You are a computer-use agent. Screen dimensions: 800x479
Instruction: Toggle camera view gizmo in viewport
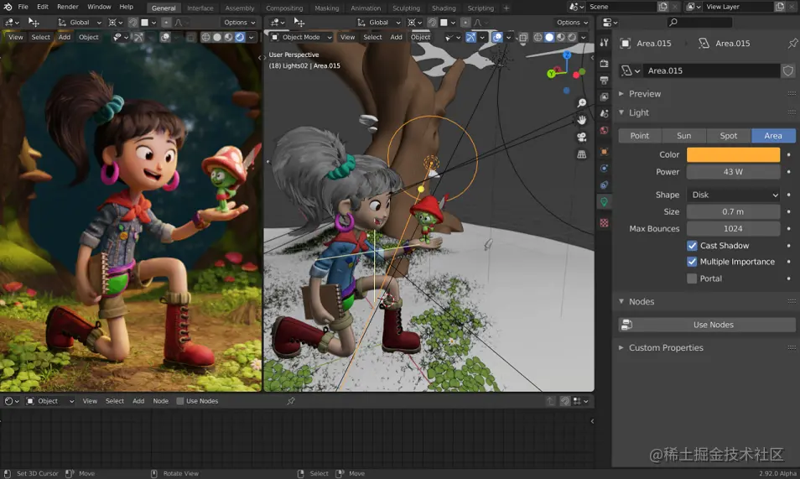582,138
